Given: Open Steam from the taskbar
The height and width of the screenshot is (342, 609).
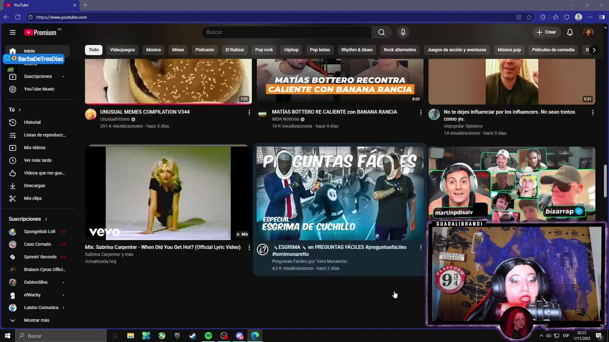Looking at the screenshot, I should click(193, 336).
